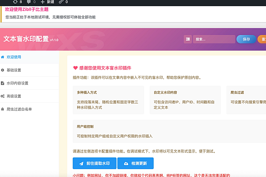Image resolution: width=266 pixels, height=177 pixels.
Task: Click the bug icon beside 爬虫过滤白名单
Action: 2,109
